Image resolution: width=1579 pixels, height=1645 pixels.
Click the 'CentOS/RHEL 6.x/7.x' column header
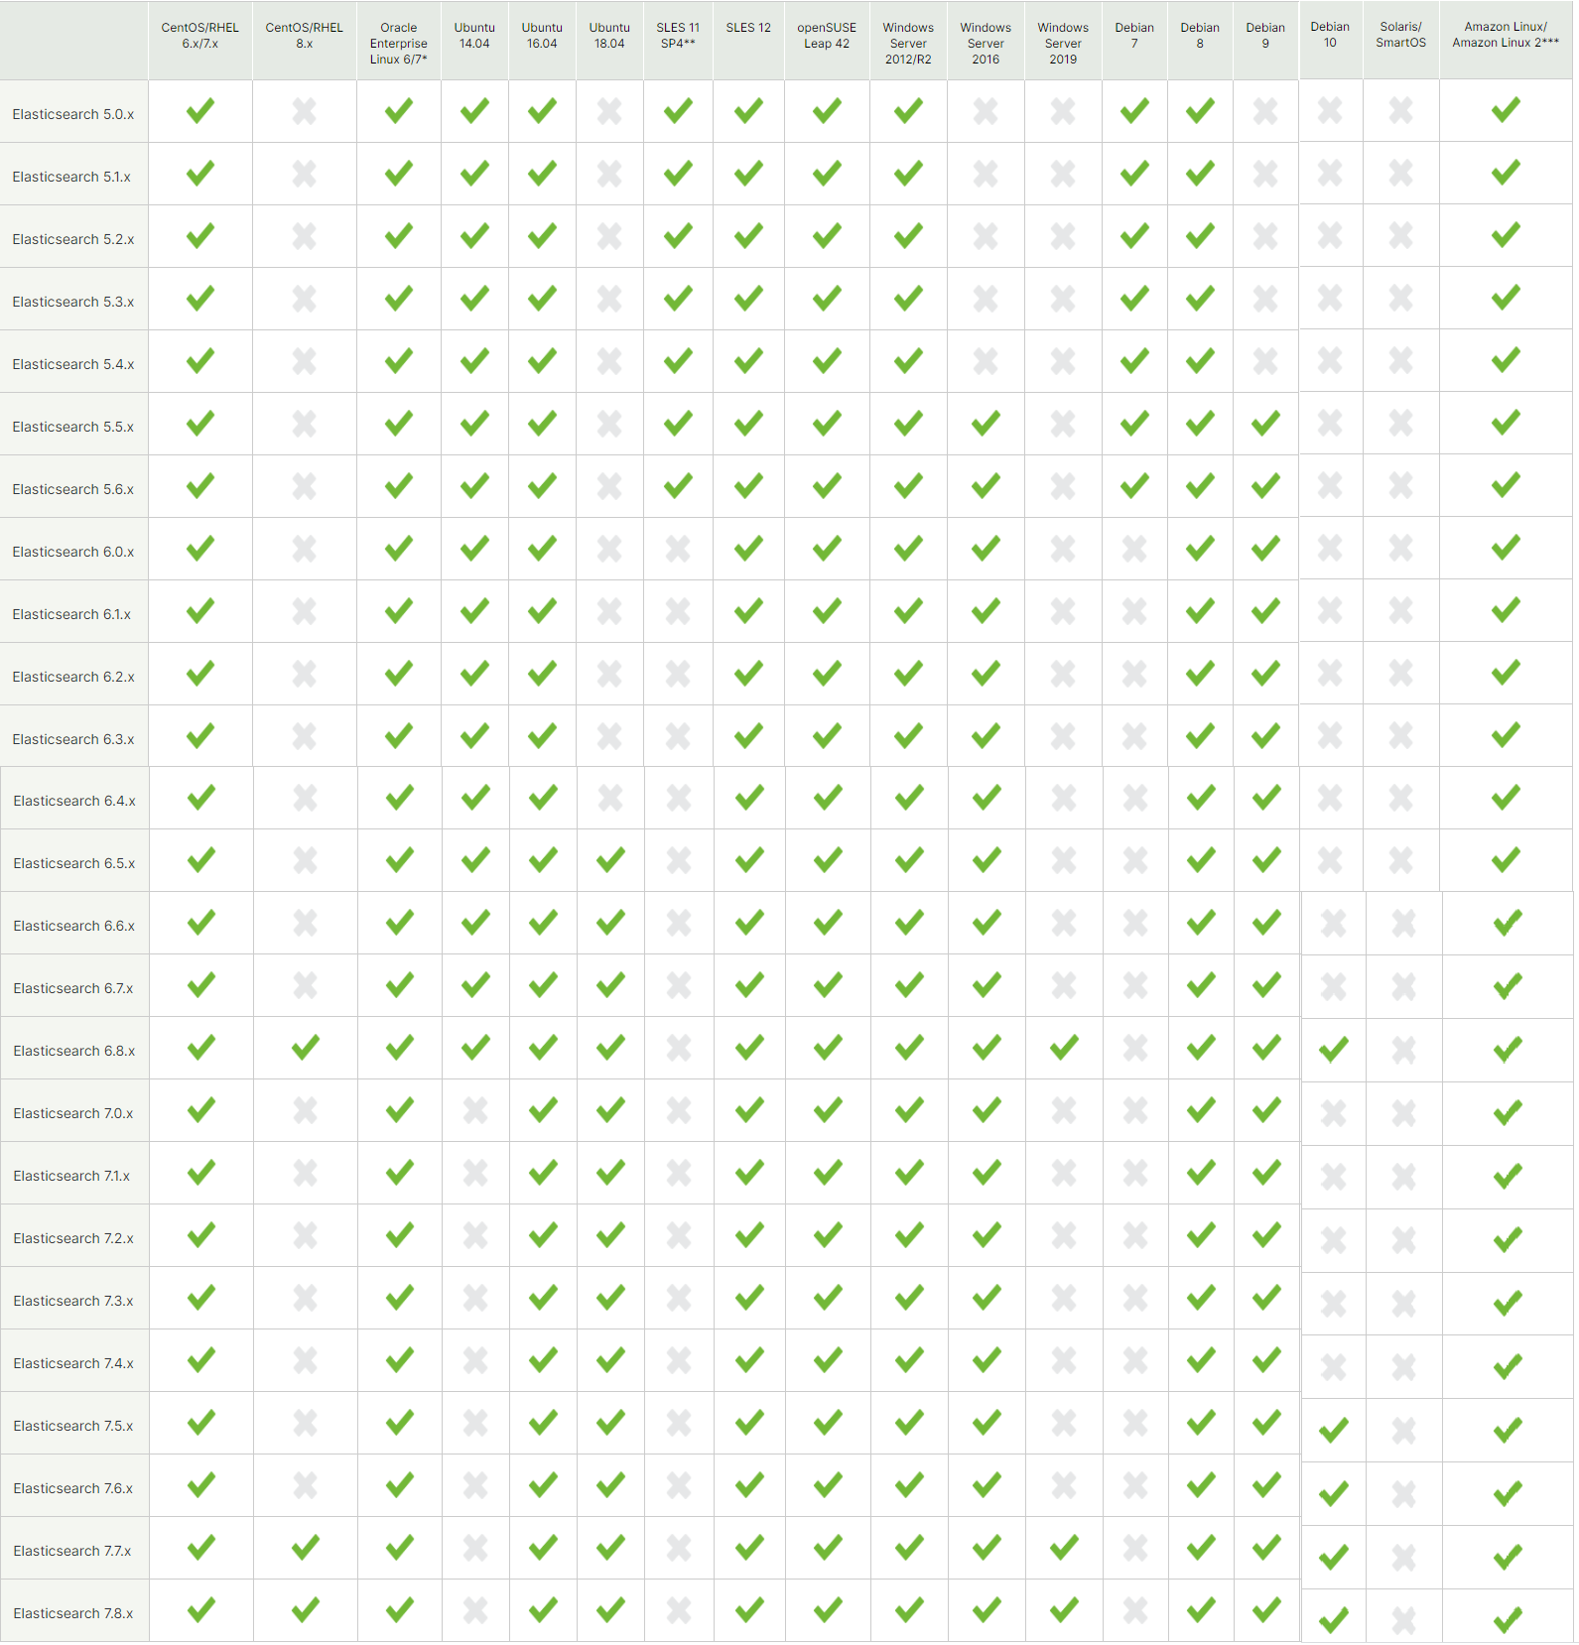point(200,36)
